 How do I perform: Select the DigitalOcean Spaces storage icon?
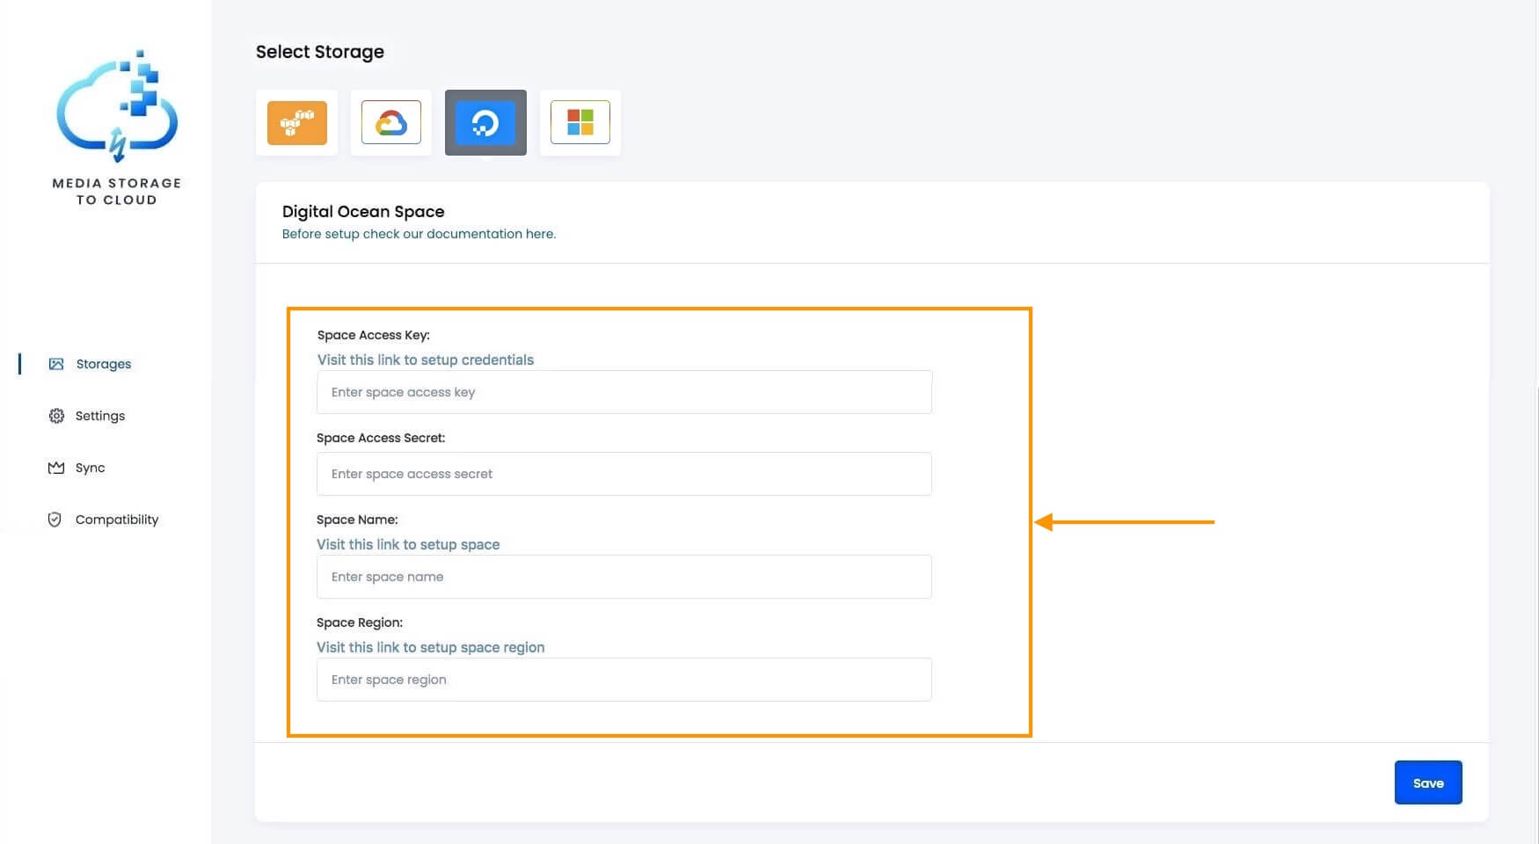[x=485, y=122]
